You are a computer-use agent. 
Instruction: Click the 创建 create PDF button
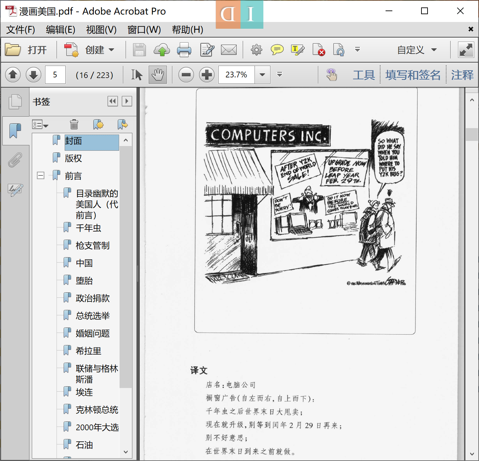pos(89,50)
